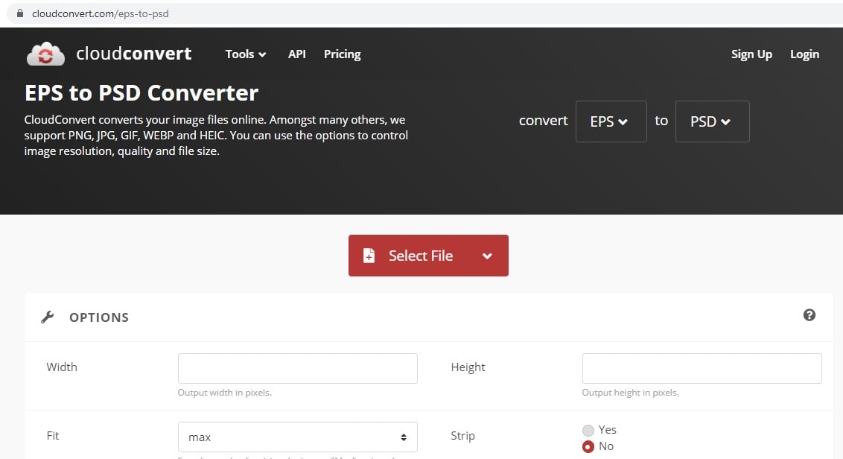Click the URL cloudconvert.com/eps-to-psd address bar
This screenshot has width=843, height=459.
point(101,13)
